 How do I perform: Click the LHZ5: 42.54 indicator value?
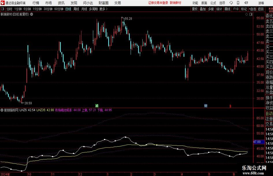point(27,110)
